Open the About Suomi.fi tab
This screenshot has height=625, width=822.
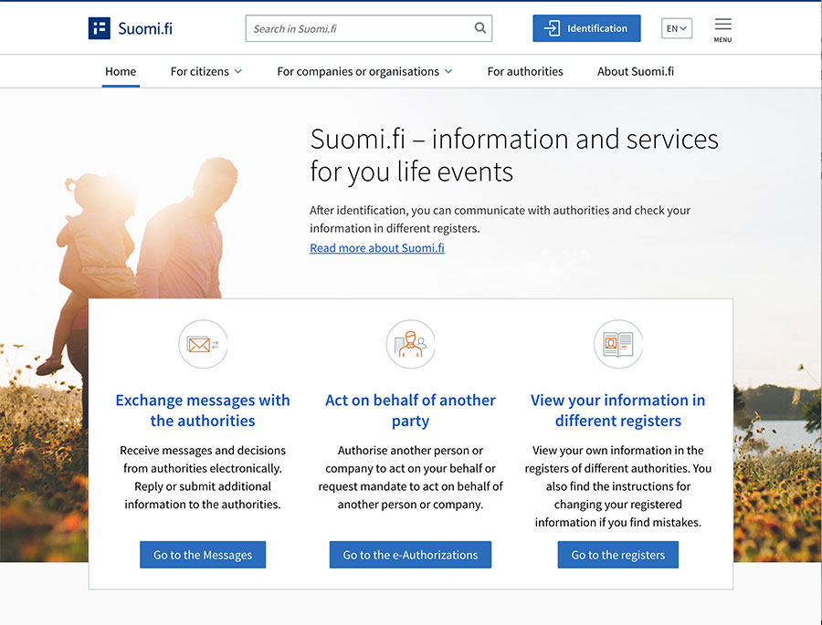(636, 71)
